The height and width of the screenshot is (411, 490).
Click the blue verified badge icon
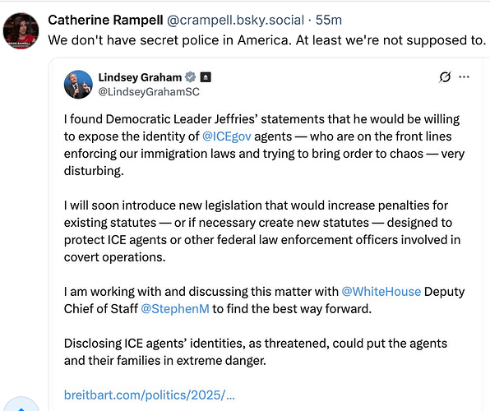pos(190,77)
